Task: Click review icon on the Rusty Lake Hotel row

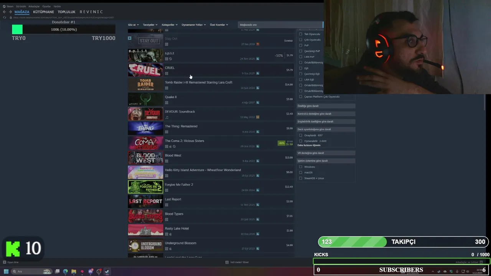Action: 258,234
